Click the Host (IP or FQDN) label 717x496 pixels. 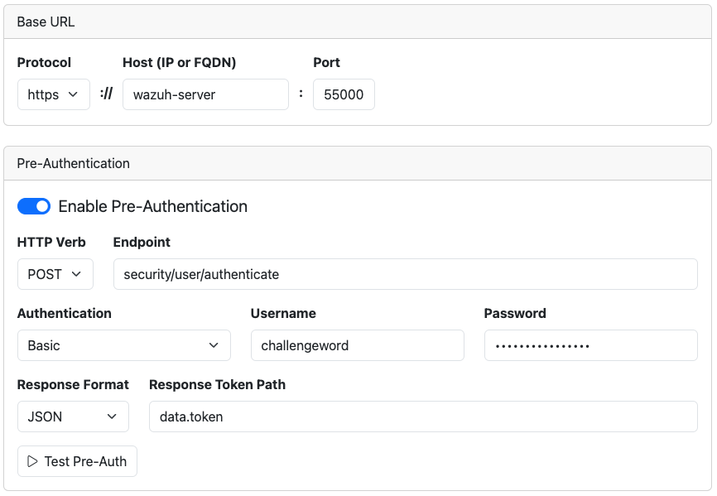tap(179, 63)
